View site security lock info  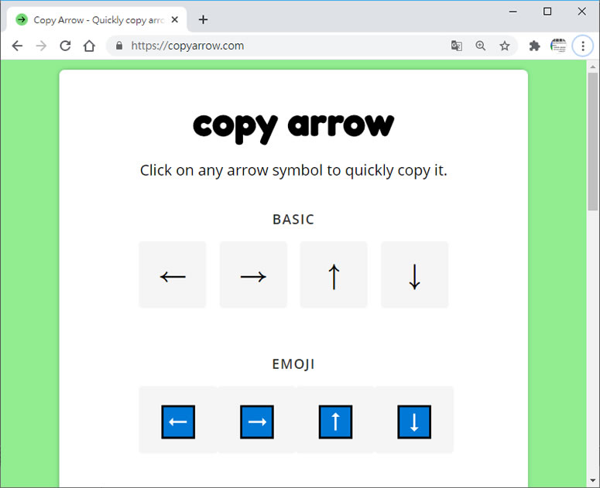click(x=119, y=46)
